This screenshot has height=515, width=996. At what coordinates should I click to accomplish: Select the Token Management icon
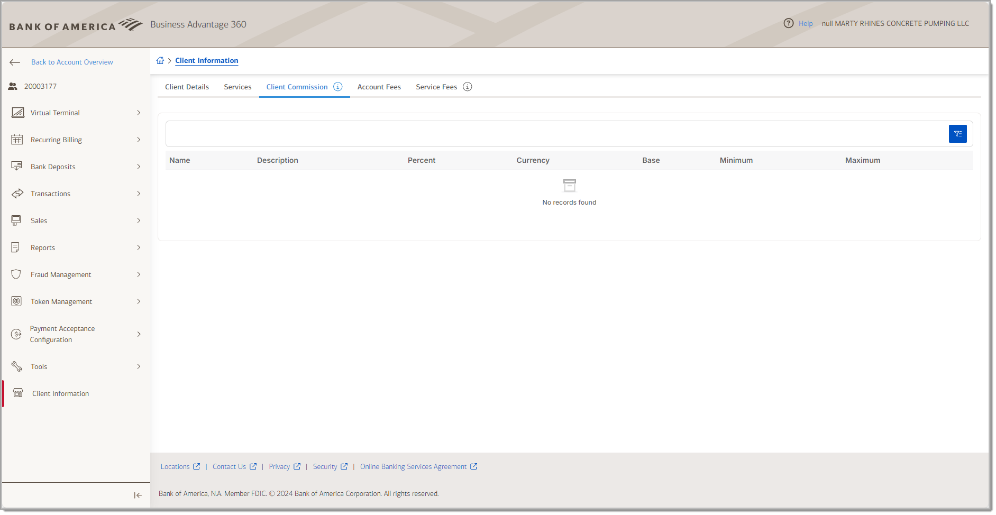pyautogui.click(x=16, y=301)
